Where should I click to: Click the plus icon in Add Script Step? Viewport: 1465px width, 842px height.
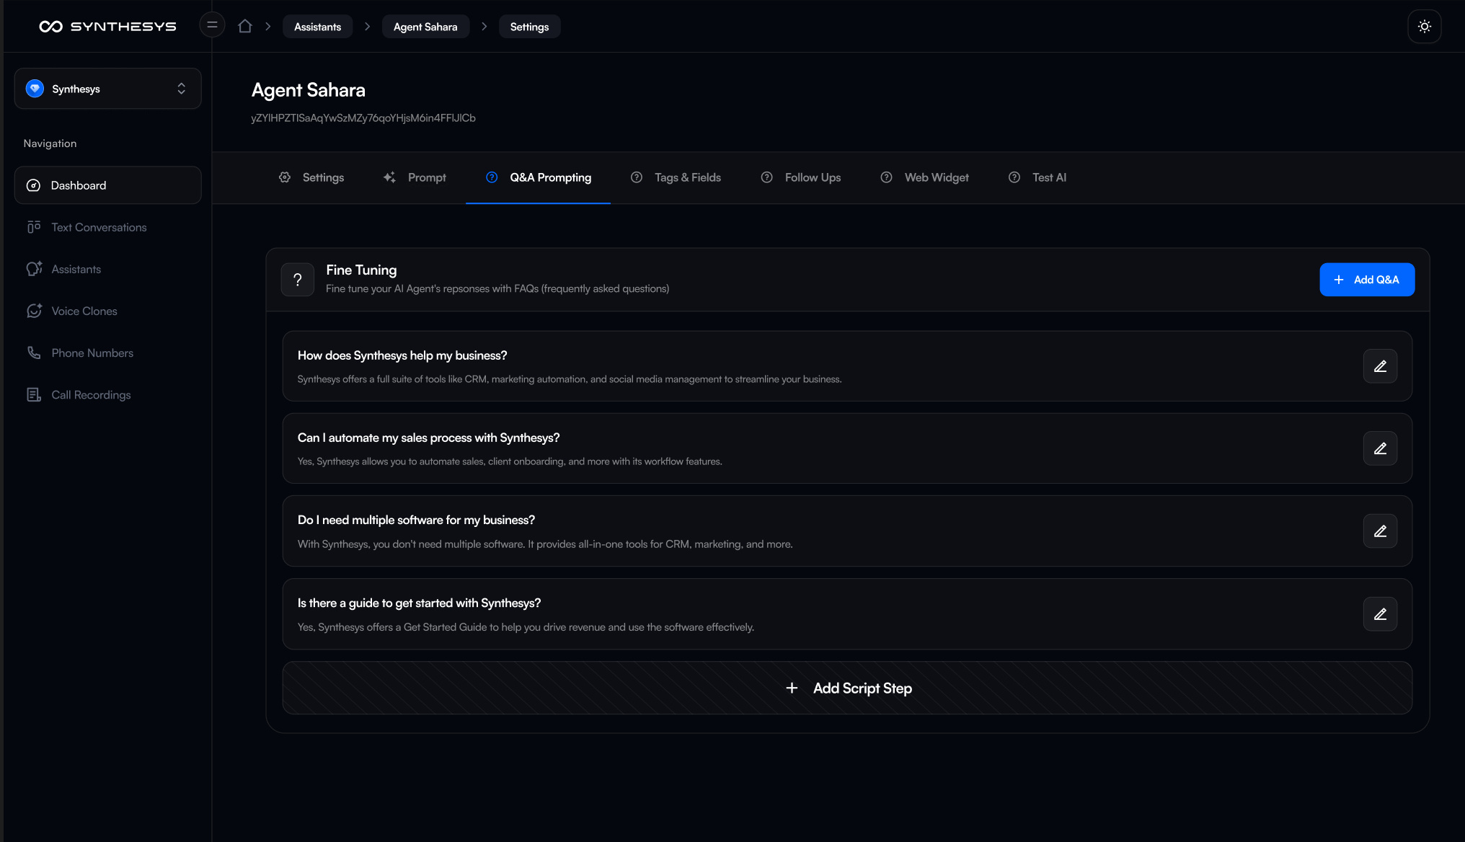click(792, 688)
